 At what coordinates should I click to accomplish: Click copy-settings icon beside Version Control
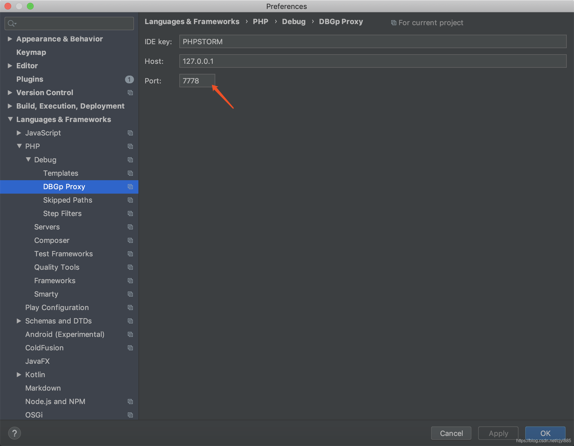(130, 93)
